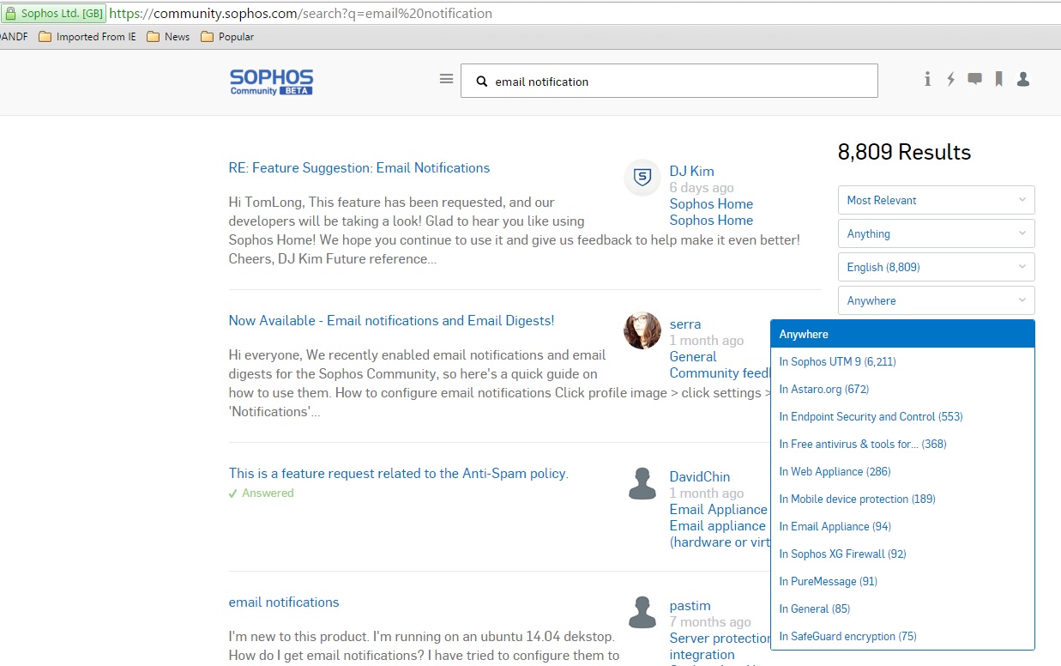Click the Email Appliance link under DavidChin

click(x=719, y=510)
